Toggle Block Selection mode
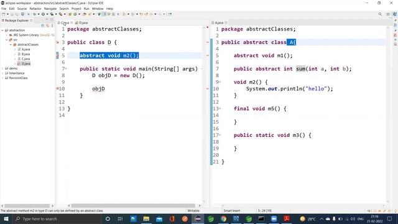 click(113, 14)
